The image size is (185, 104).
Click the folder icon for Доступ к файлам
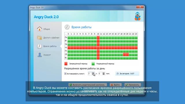(39, 38)
